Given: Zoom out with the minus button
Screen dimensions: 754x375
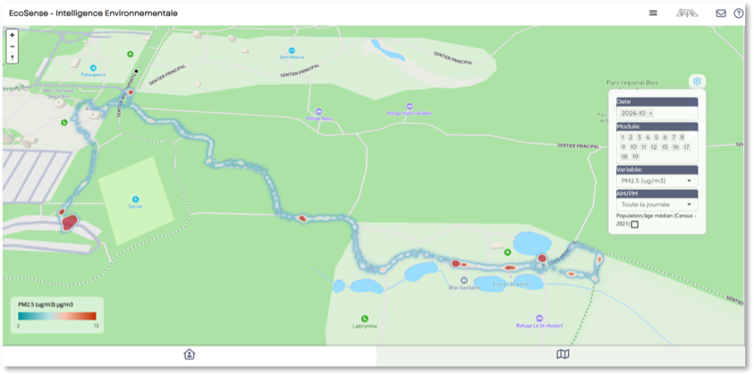Looking at the screenshot, I should (x=13, y=46).
